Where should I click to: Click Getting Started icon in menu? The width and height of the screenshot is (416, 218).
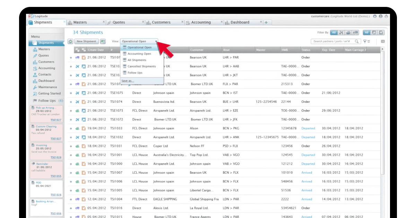[35, 93]
